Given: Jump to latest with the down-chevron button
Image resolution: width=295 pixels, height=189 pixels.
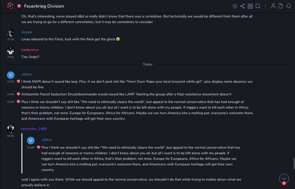Looking at the screenshot, I should point(284,179).
